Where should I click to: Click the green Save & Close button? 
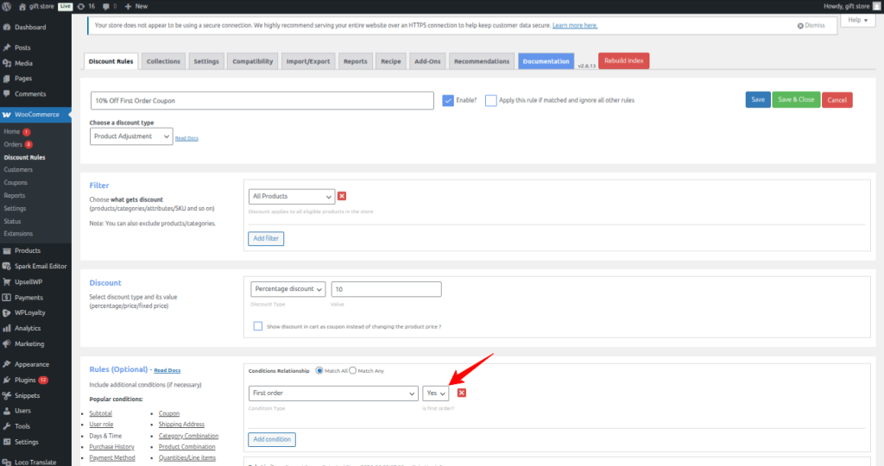pyautogui.click(x=796, y=100)
